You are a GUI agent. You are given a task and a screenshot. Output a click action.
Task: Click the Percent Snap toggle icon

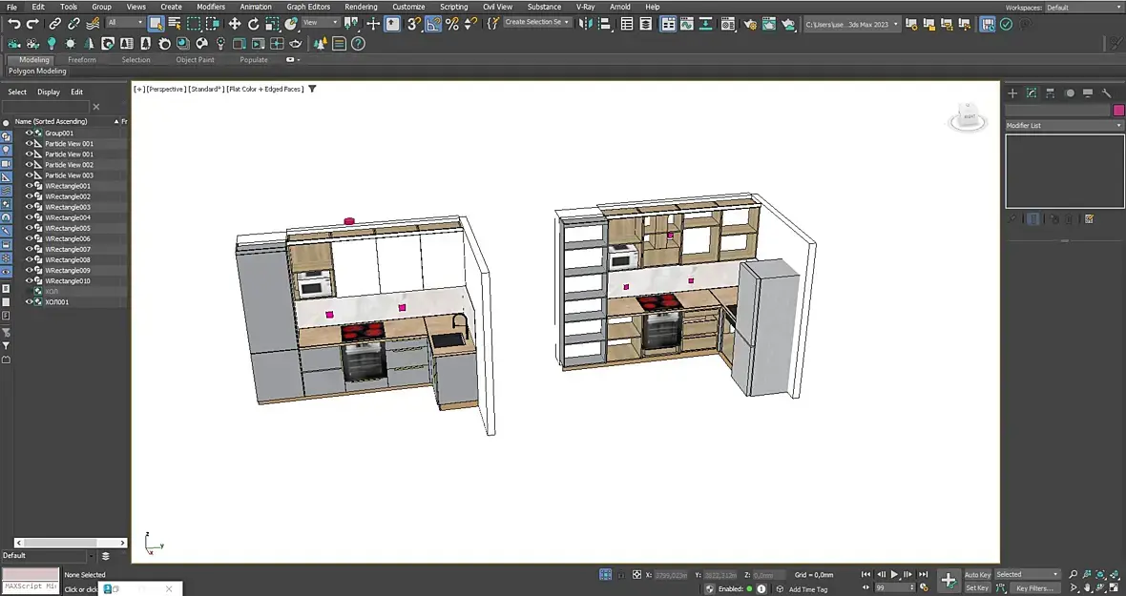tap(451, 24)
